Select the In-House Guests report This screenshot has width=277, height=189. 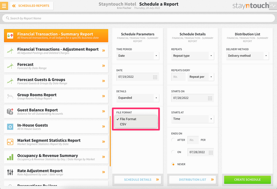tap(56, 127)
